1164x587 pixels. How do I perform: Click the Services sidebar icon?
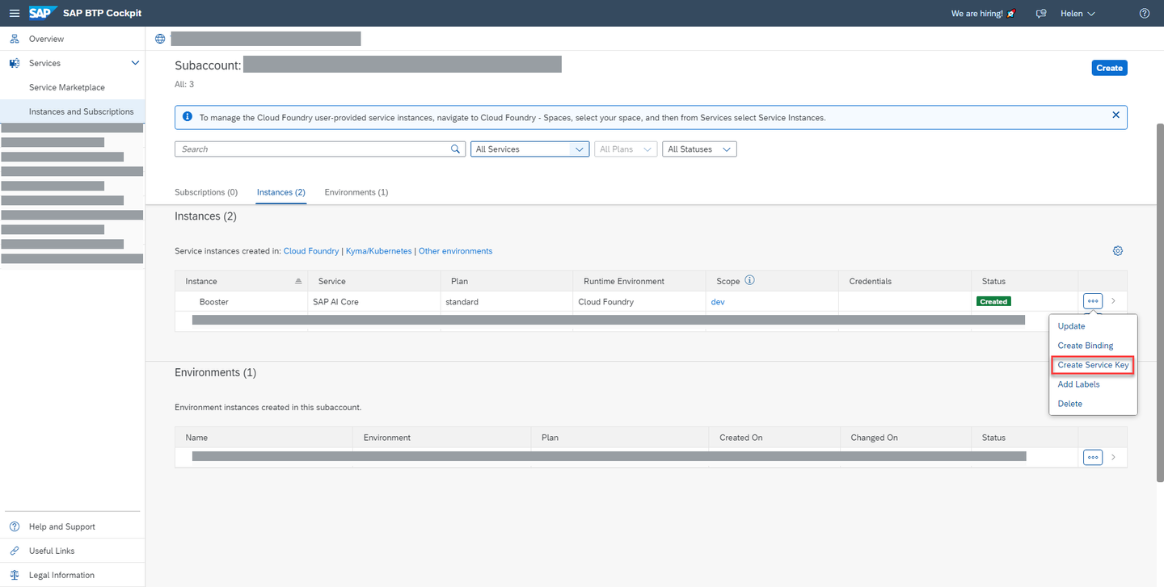[x=15, y=63]
